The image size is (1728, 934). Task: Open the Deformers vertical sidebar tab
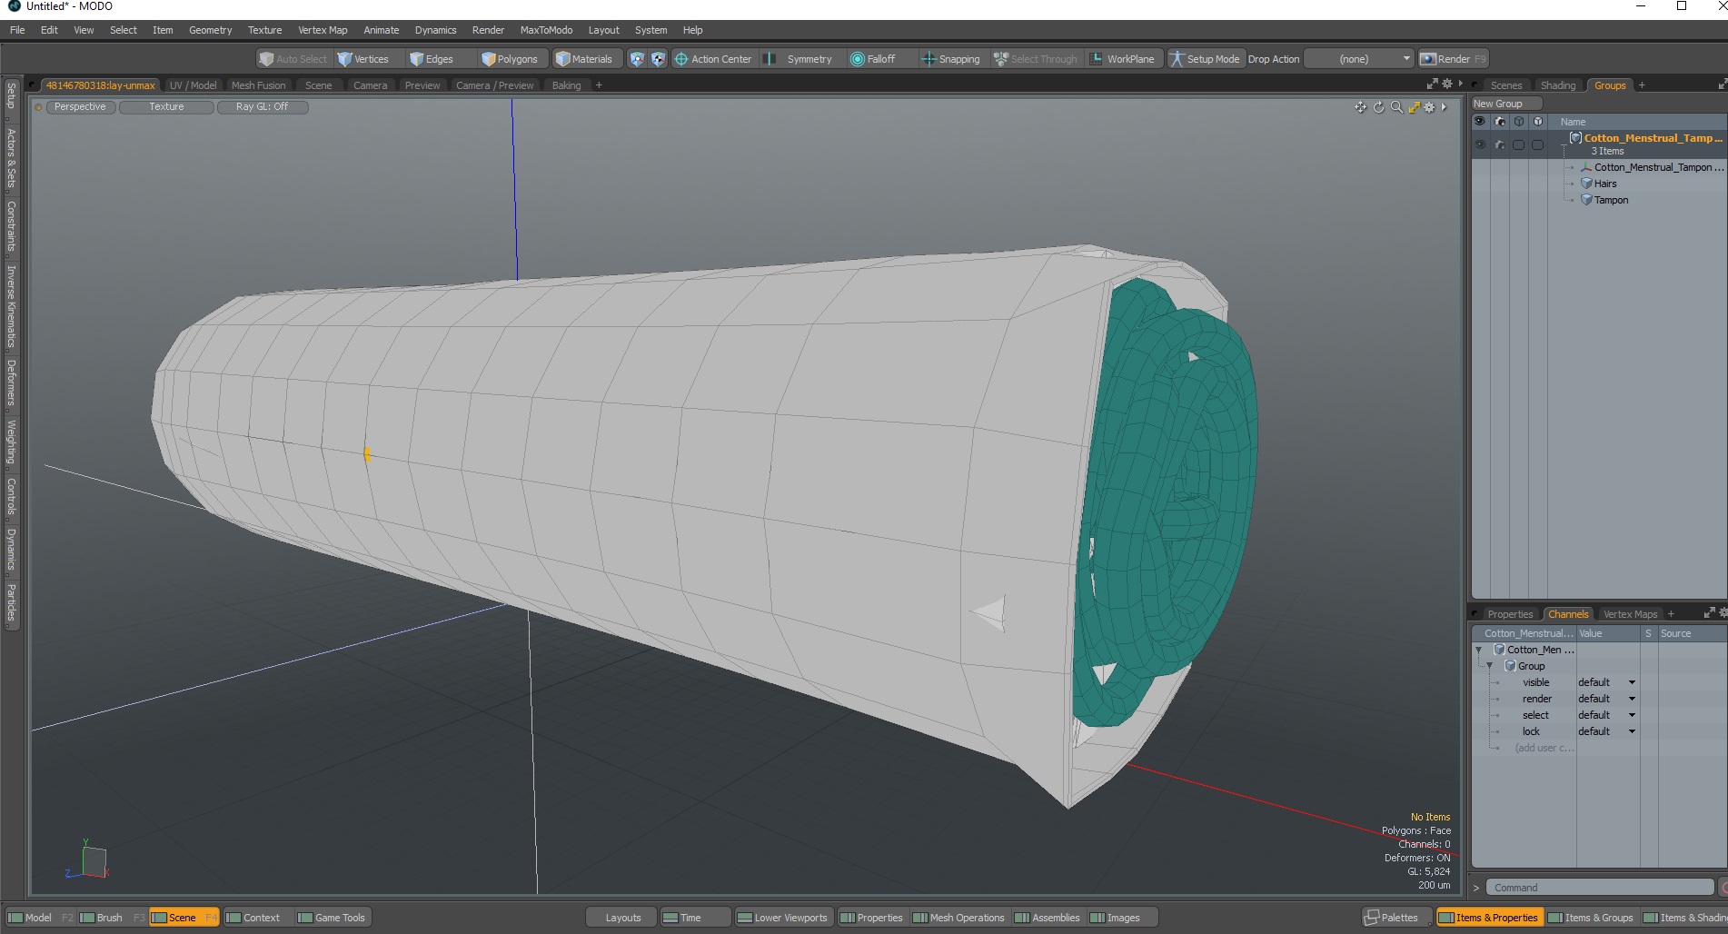[11, 383]
